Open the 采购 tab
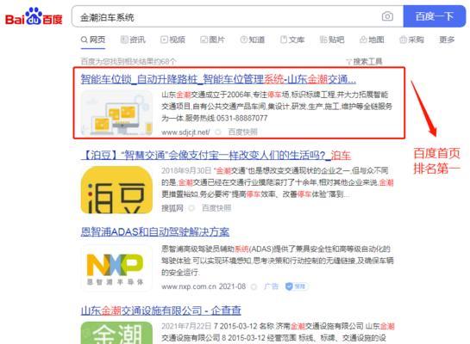470x344 pixels. [x=411, y=40]
